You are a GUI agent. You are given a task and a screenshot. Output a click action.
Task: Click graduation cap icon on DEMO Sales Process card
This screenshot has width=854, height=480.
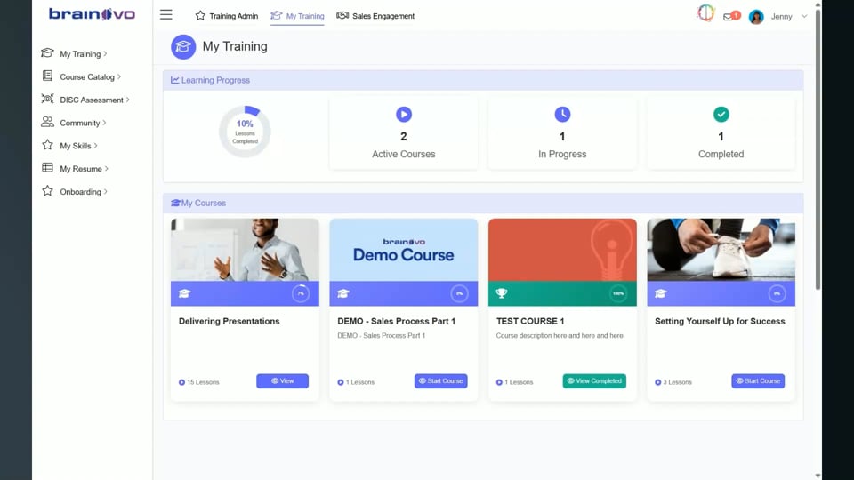coord(343,293)
